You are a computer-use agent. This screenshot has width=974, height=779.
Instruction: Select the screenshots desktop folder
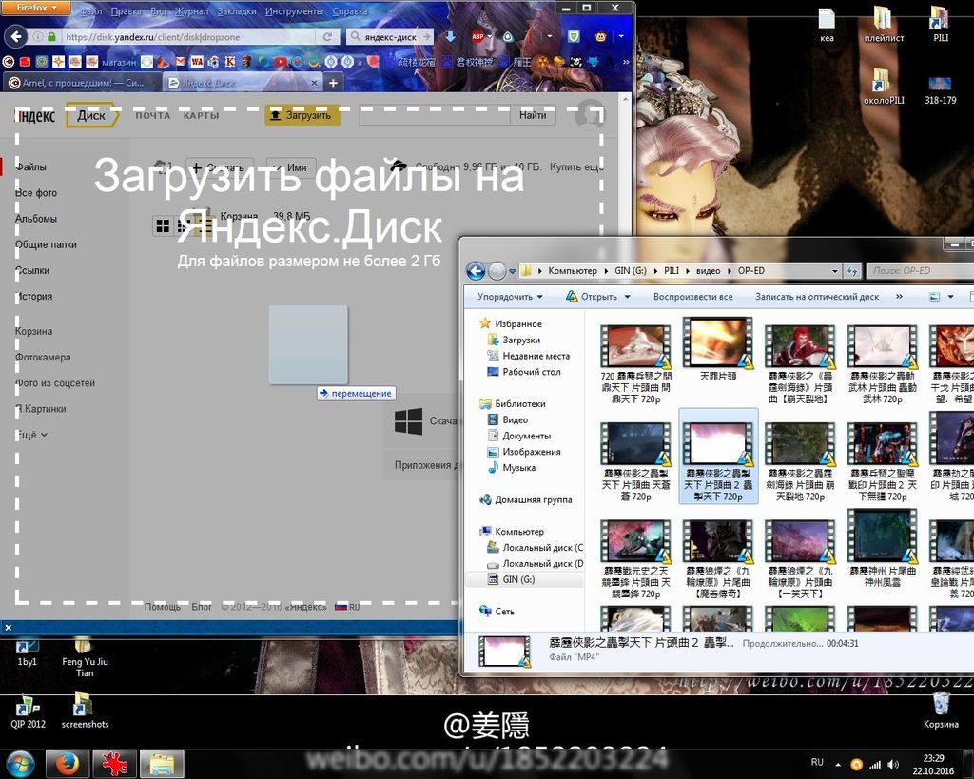point(85,711)
